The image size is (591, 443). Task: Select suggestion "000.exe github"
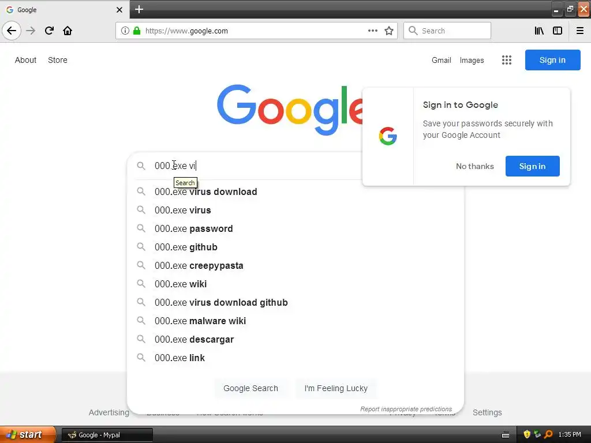point(295,247)
